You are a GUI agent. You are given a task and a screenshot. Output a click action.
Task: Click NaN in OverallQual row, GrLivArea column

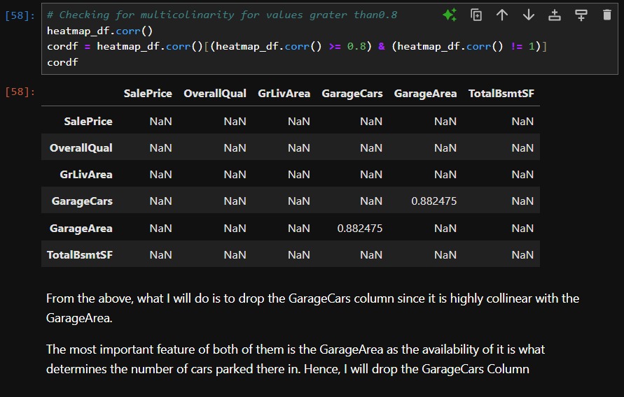[x=299, y=148]
